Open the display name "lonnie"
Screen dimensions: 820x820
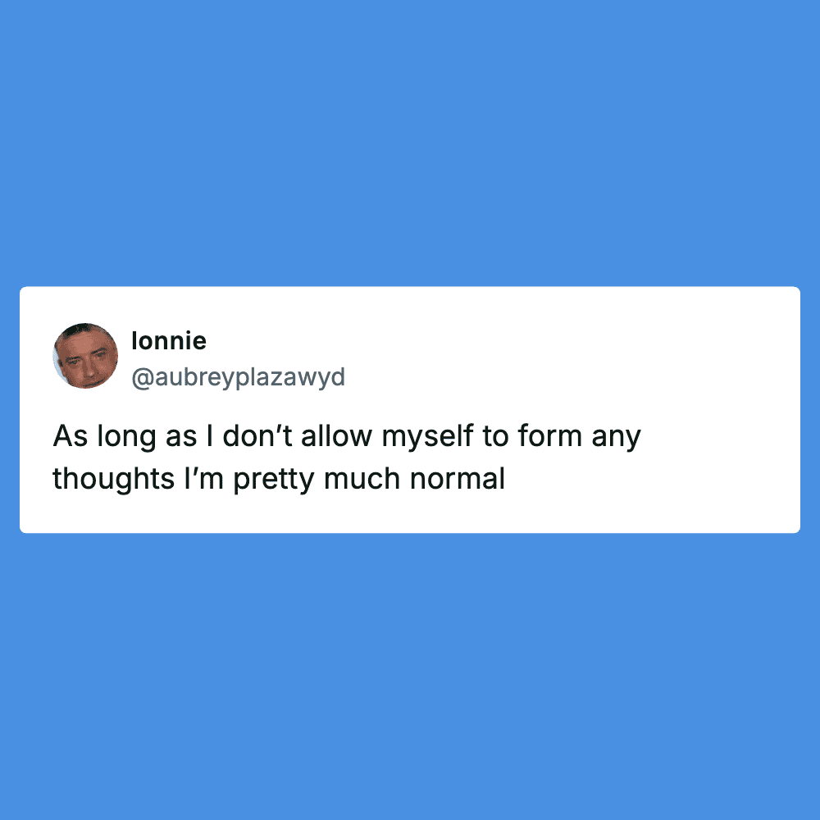169,340
